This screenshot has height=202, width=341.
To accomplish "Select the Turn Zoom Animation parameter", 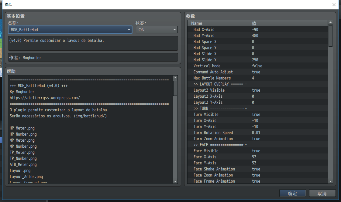I will click(258, 139).
